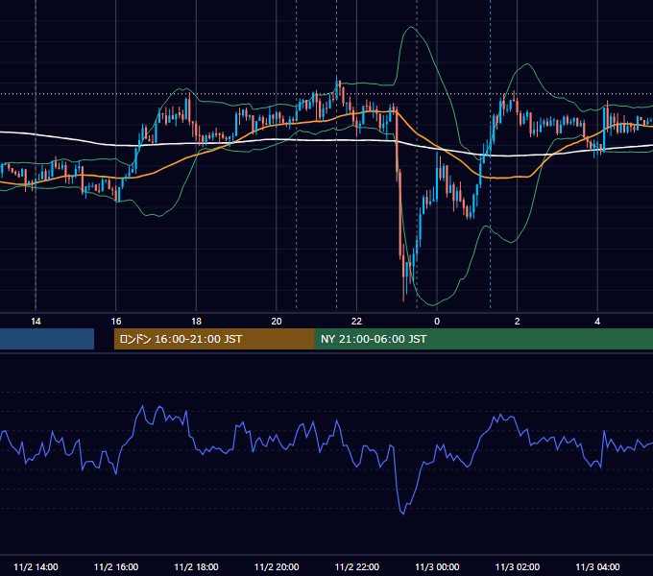This screenshot has width=653, height=576.
Task: Click the 2 hour label on price chart axis
Action: pos(518,322)
